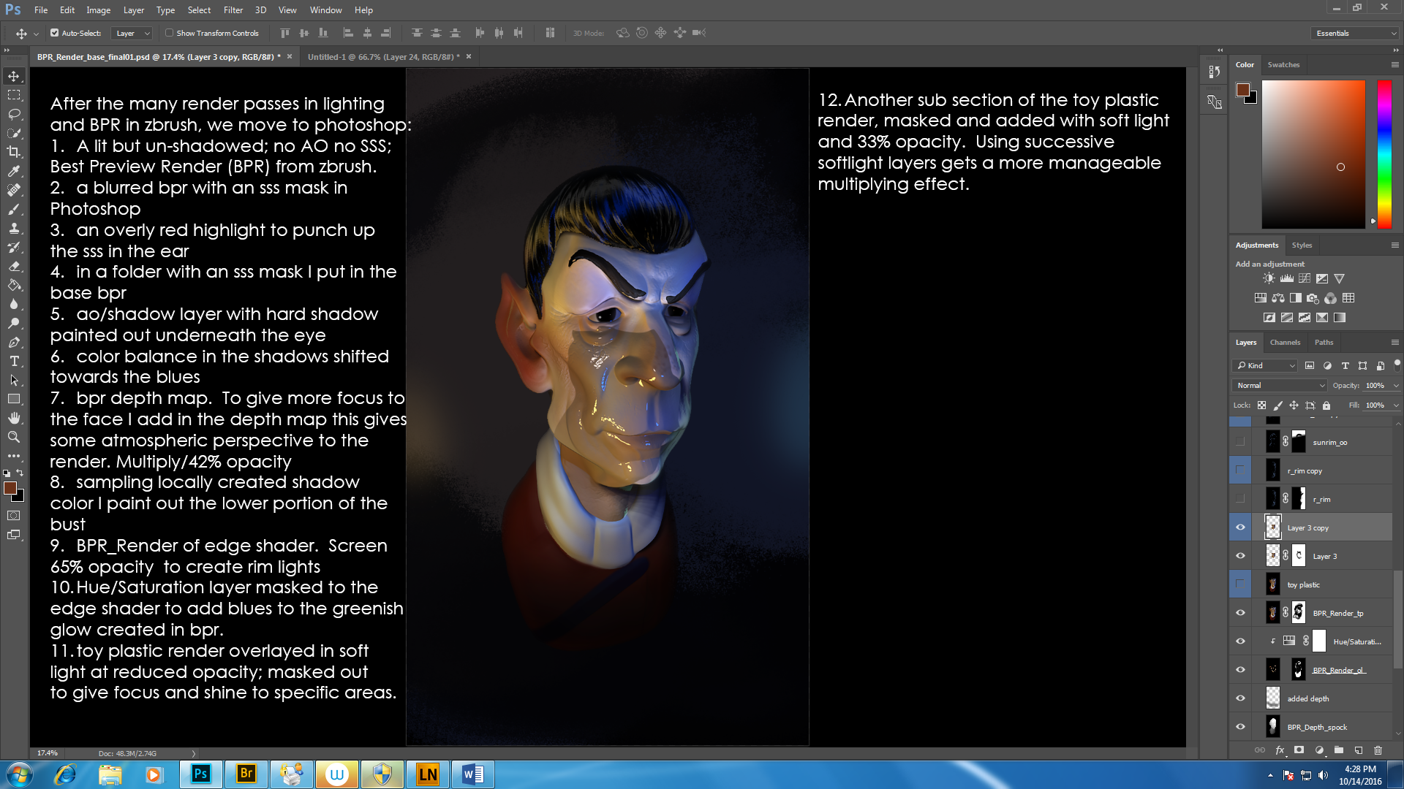The image size is (1404, 789).
Task: Click the delete layer trash icon
Action: point(1378,750)
